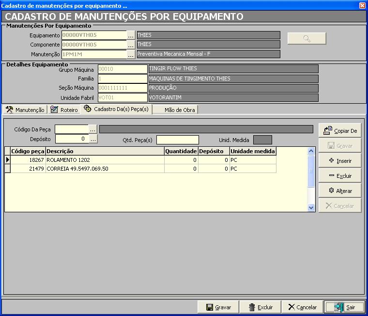Viewport: 368px width, 316px height.
Task: Open Manutenção lookup ellipsis button
Action: (x=131, y=55)
